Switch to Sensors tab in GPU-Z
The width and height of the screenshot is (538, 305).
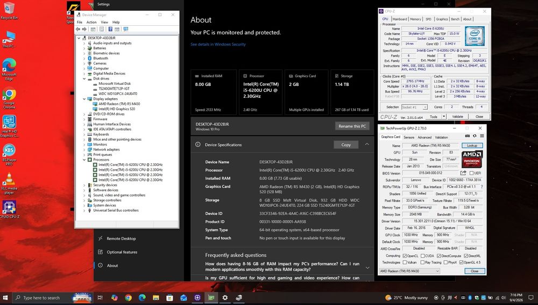coord(409,137)
